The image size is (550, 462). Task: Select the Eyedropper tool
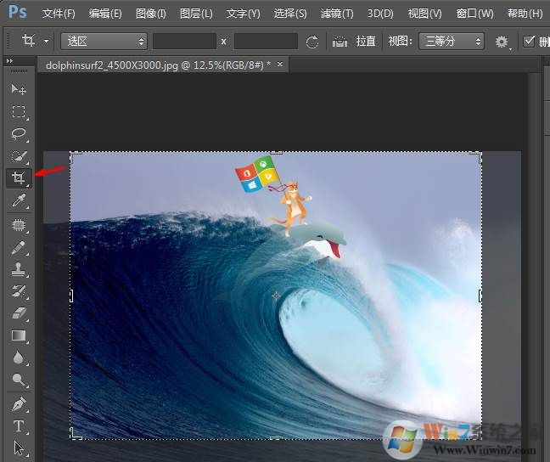tap(18, 200)
